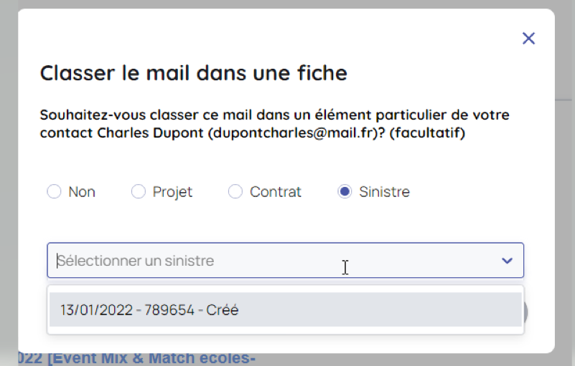Collapse the sinistre dropdown chevron arrow

(x=508, y=261)
